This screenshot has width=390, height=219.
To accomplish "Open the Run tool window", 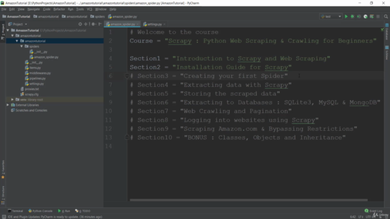I will point(64,211).
